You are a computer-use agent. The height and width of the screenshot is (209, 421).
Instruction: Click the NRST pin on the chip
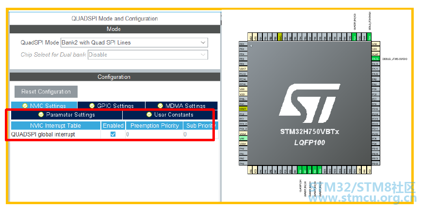coord(243,109)
